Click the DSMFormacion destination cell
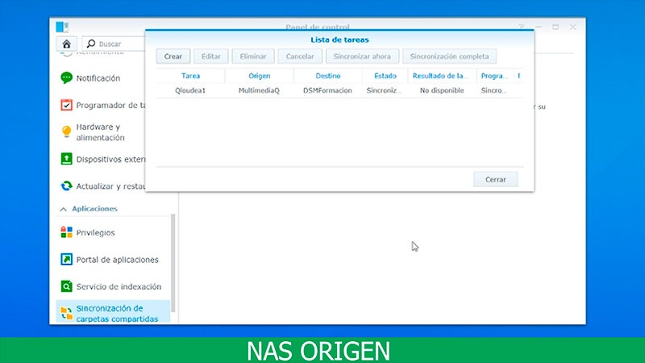The height and width of the screenshot is (363, 645). pos(328,90)
